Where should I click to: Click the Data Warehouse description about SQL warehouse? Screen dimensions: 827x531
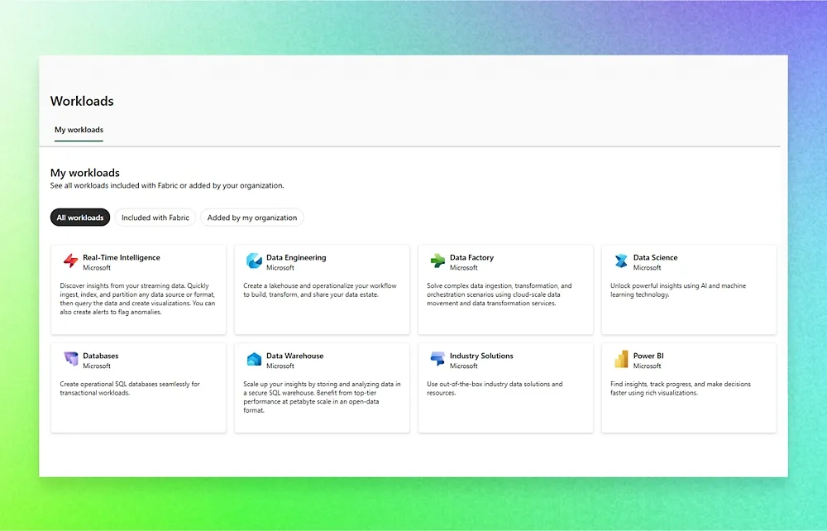[x=322, y=397]
